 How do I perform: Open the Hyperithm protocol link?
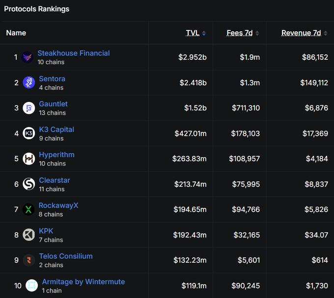pos(56,155)
